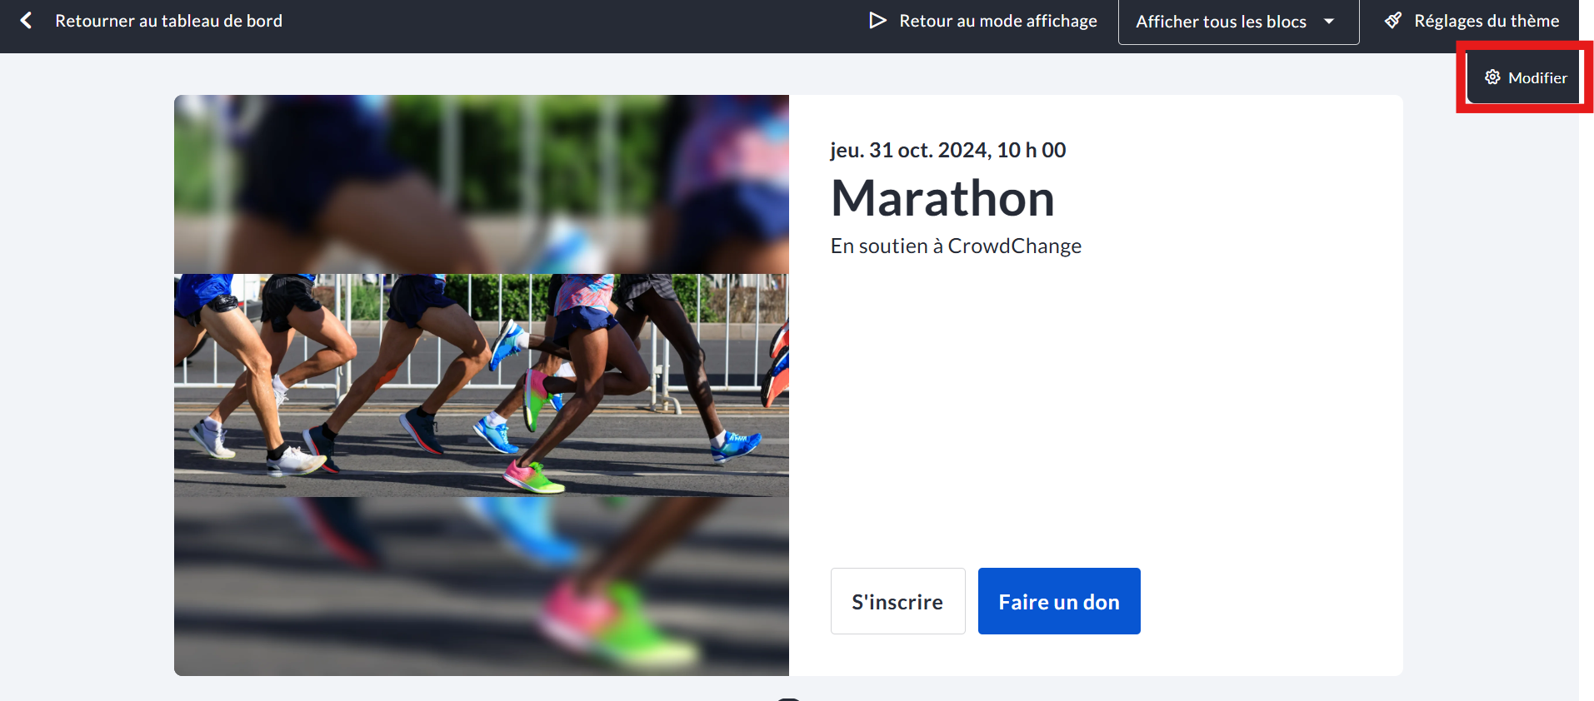Viewport: 1594px width, 701px height.
Task: Click the S'inscrire button
Action: 897,601
